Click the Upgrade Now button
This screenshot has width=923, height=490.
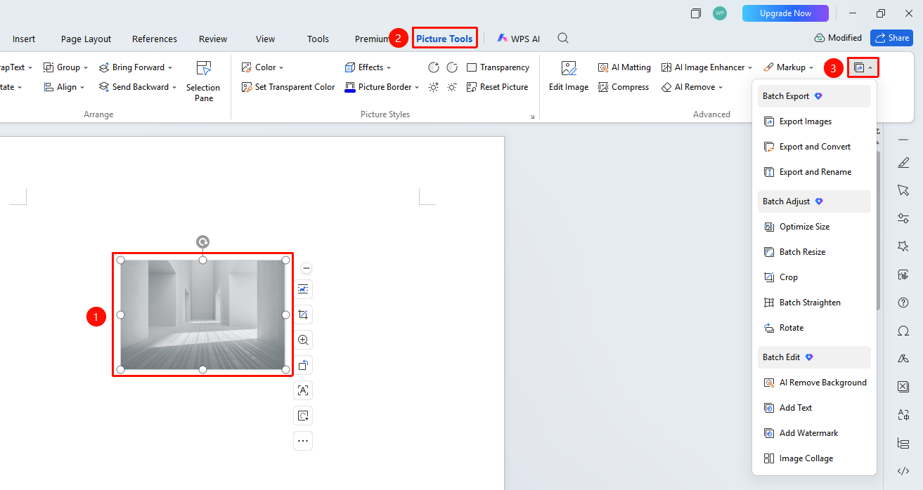[785, 13]
